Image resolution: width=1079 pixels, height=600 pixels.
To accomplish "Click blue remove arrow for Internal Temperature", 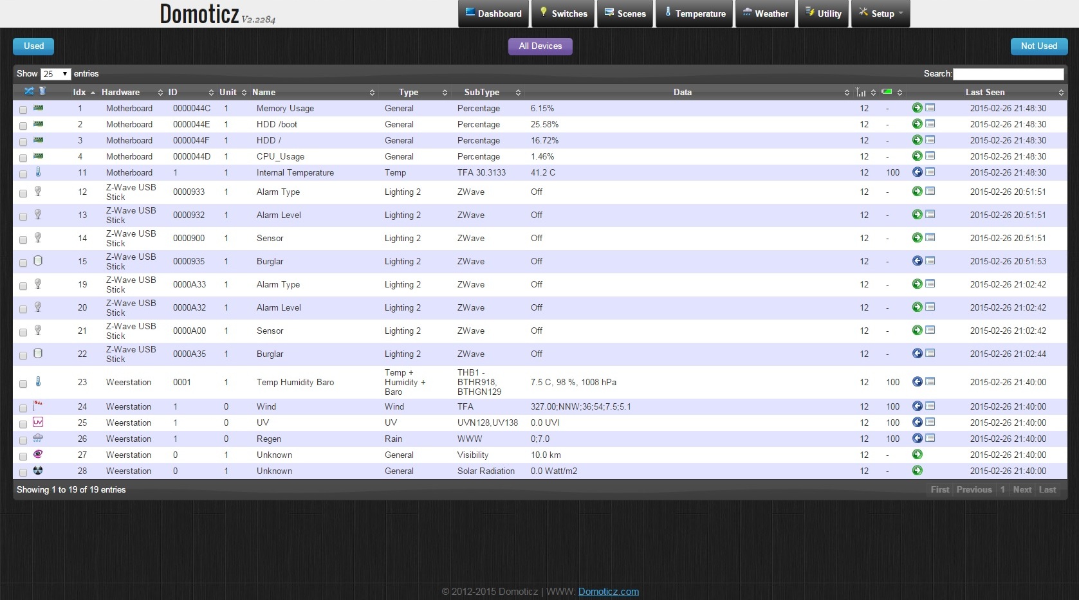I will pyautogui.click(x=918, y=172).
